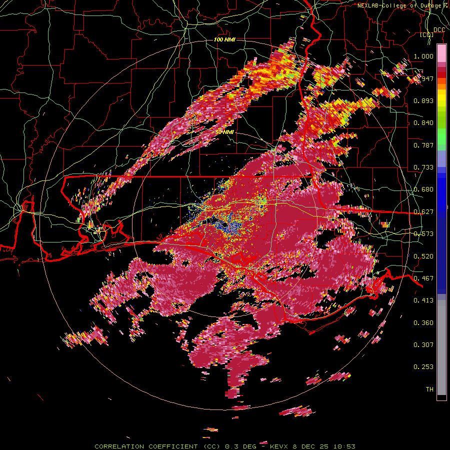Select the 0.787 scale value
This screenshot has width=450, height=450.
point(423,145)
